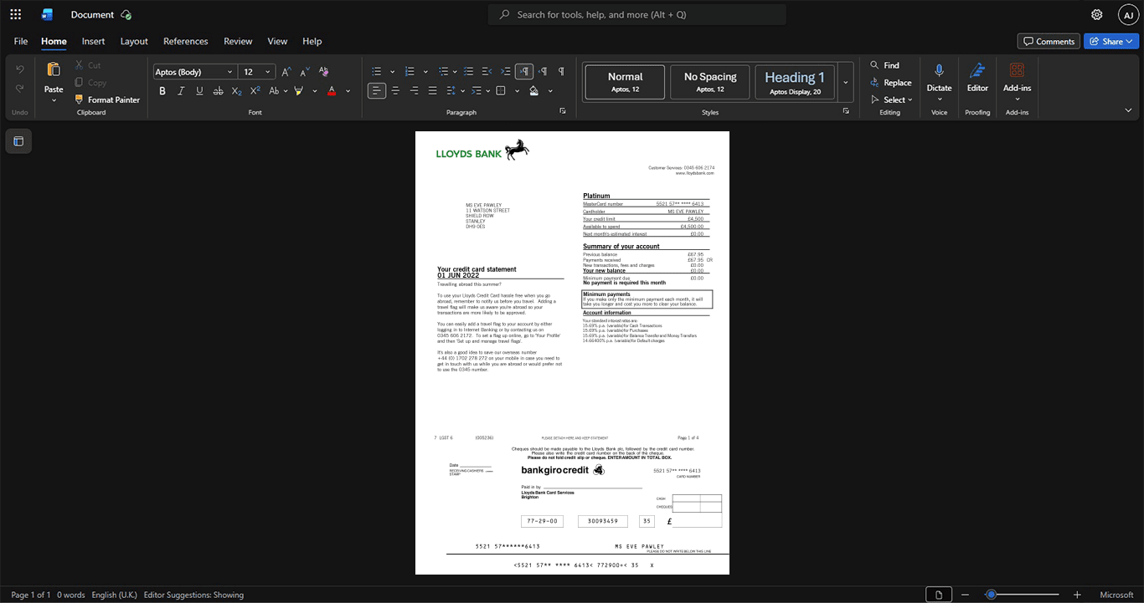This screenshot has height=603, width=1144.
Task: Apply superscript formatting
Action: click(255, 90)
